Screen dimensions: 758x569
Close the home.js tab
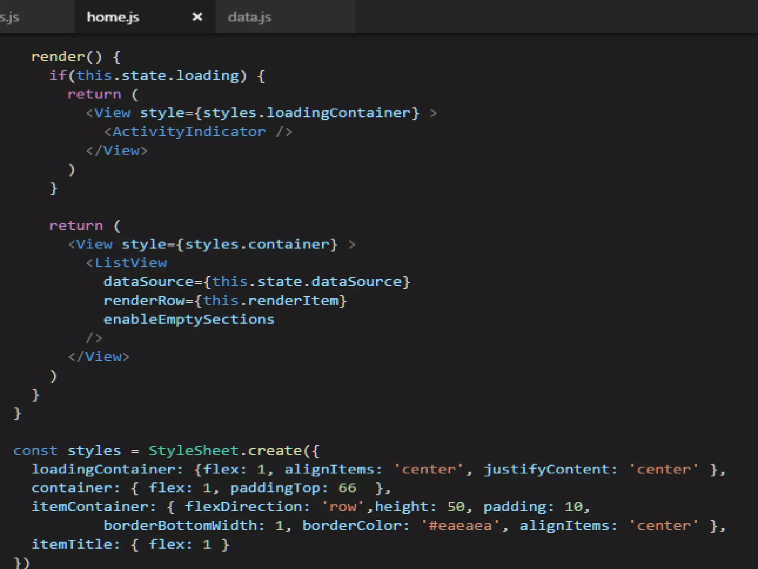click(x=197, y=17)
